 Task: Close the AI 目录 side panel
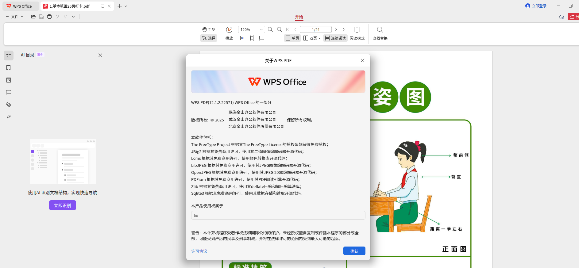click(100, 55)
